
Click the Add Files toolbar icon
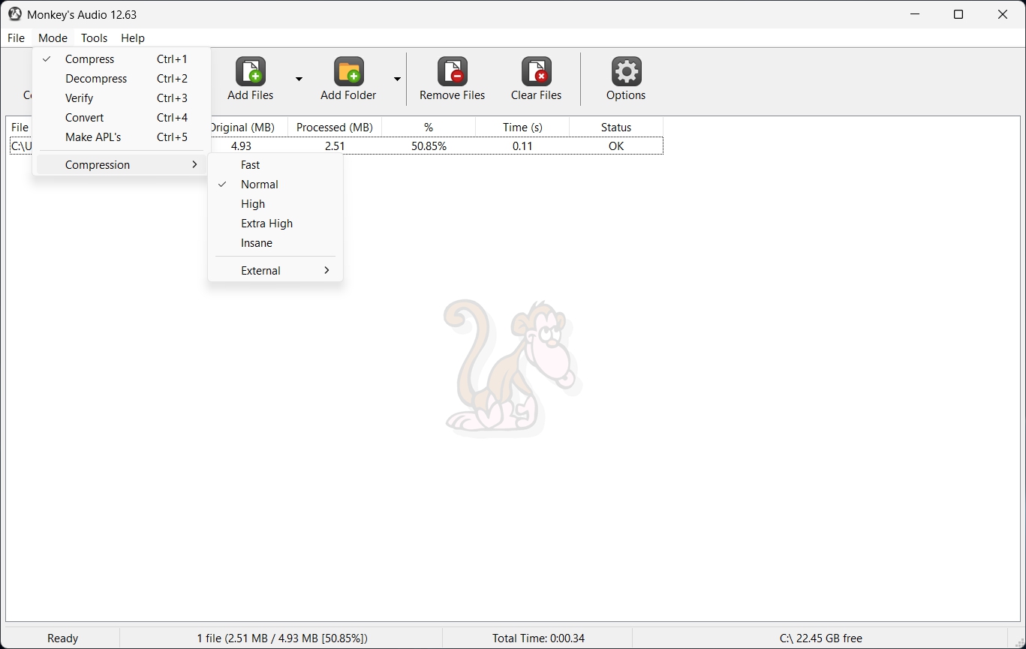251,71
